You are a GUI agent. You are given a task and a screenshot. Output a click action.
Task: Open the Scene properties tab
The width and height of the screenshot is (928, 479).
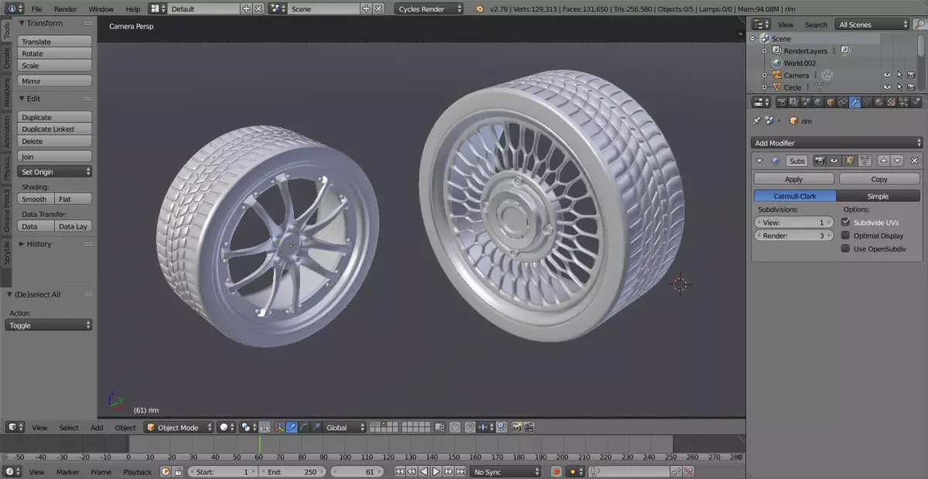(x=806, y=102)
